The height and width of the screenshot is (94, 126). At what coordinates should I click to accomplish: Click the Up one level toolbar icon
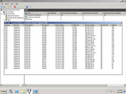[x=8, y=7]
